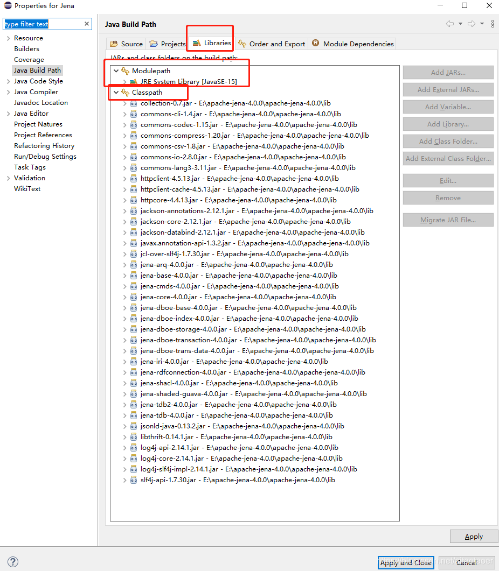
Task: Click the jar icon beside slf4j-api-1.7.30.jar
Action: [134, 480]
